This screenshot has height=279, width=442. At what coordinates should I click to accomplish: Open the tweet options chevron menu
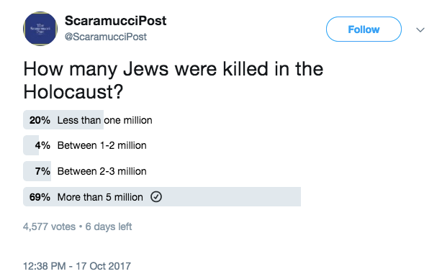coord(420,30)
